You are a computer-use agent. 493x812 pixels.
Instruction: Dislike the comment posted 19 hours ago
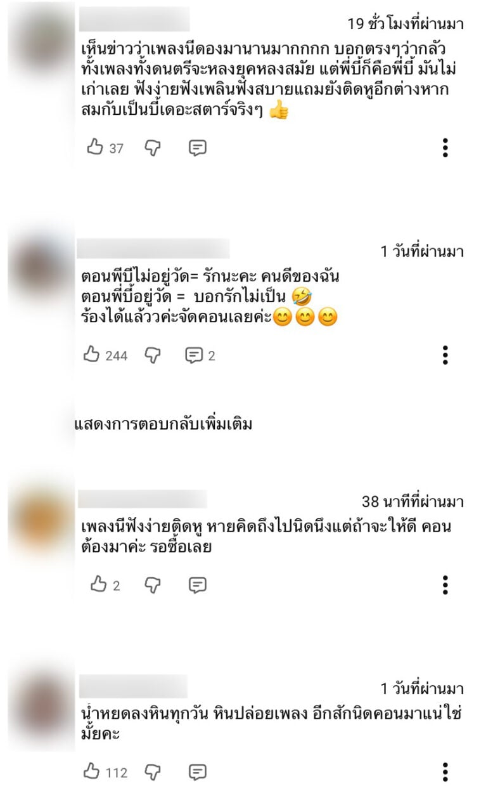(152, 148)
